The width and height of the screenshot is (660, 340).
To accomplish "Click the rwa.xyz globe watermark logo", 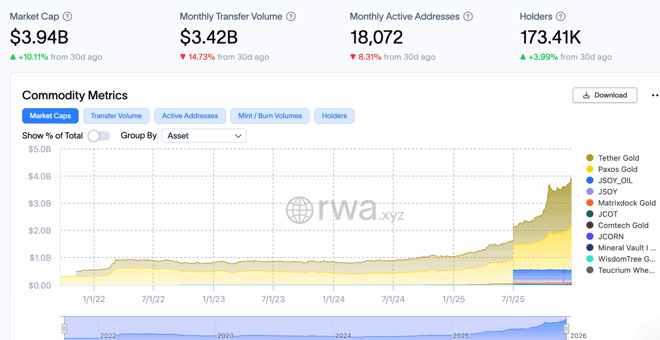I will pos(299,210).
